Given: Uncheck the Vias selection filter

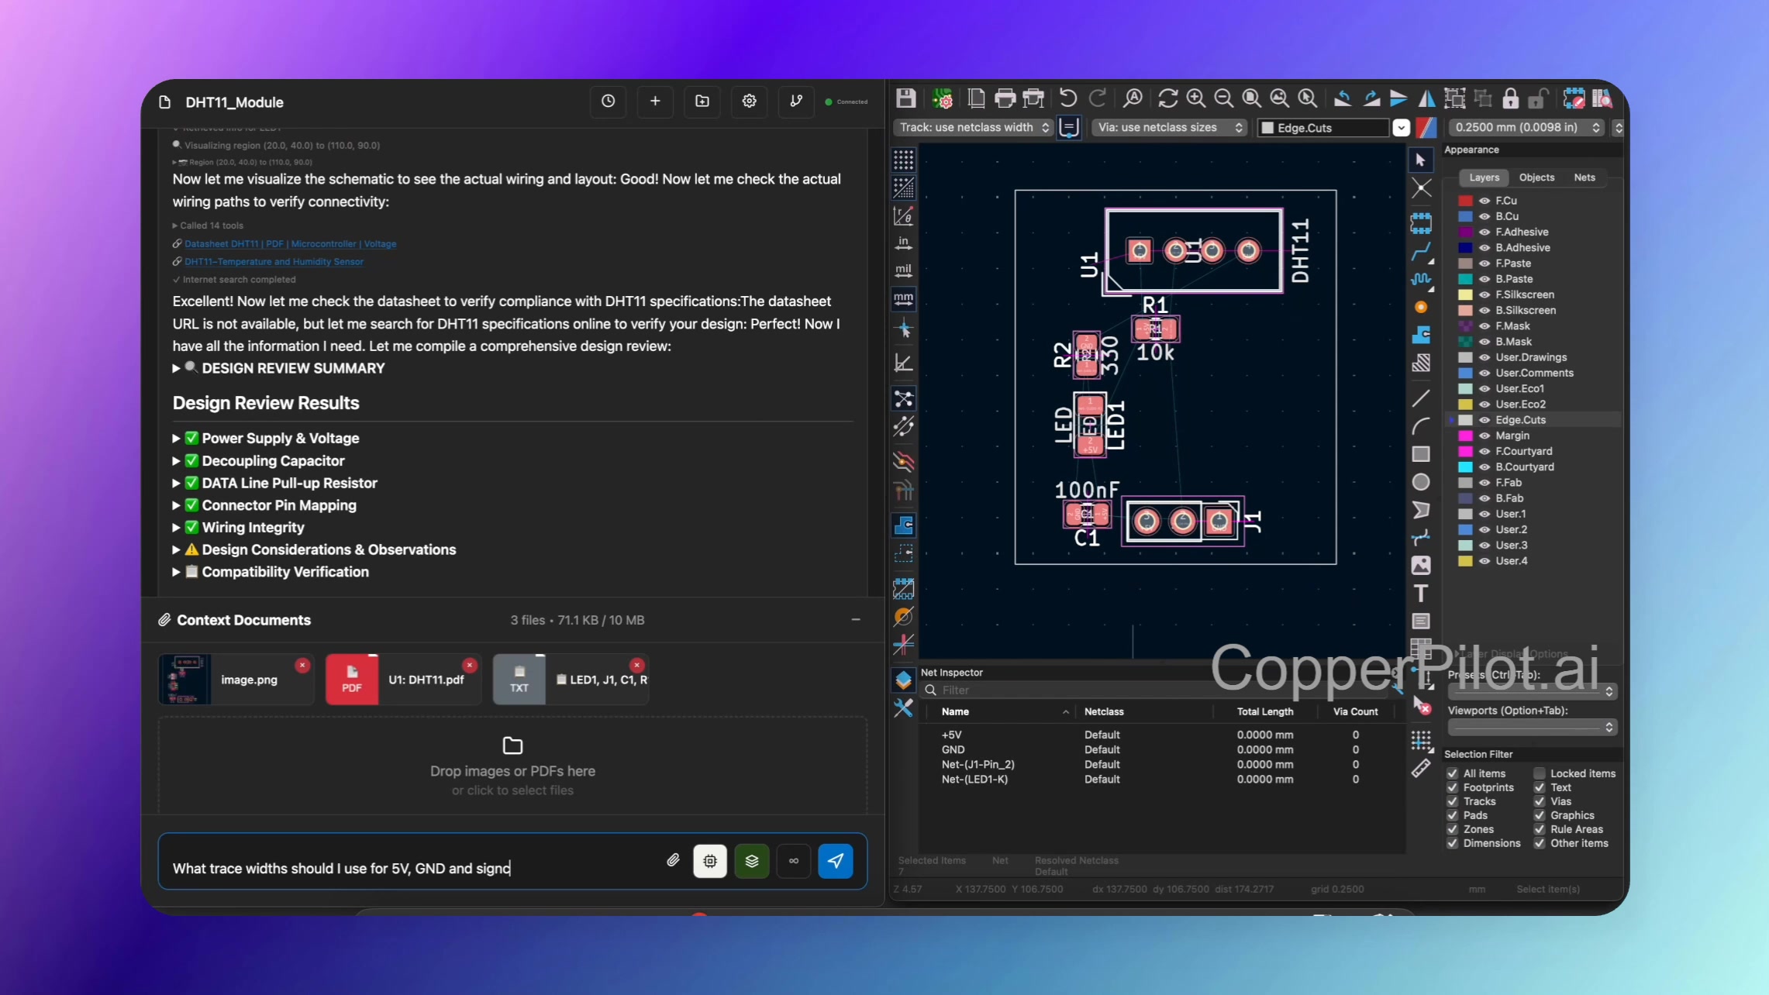Looking at the screenshot, I should tap(1540, 801).
